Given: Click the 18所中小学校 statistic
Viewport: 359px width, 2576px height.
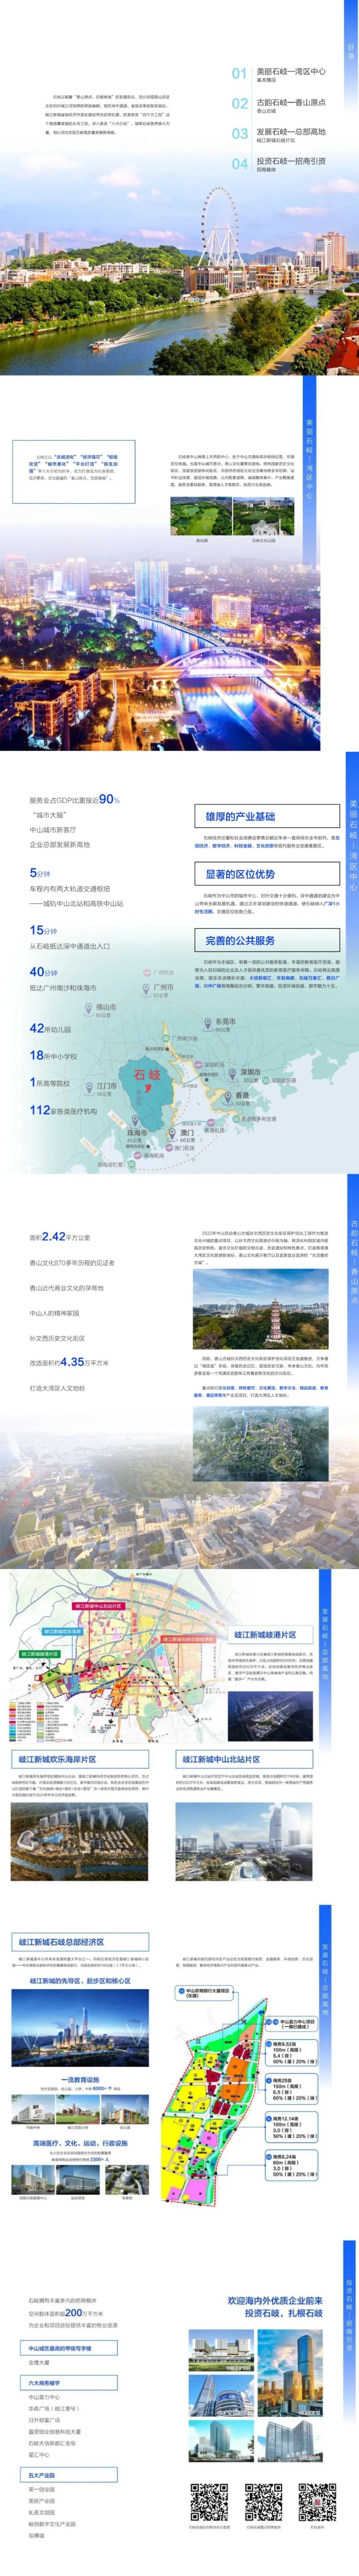Looking at the screenshot, I should (53, 1055).
